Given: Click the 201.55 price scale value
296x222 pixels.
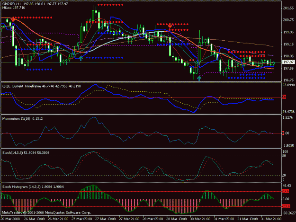Looking at the screenshot, I should (288, 8).
